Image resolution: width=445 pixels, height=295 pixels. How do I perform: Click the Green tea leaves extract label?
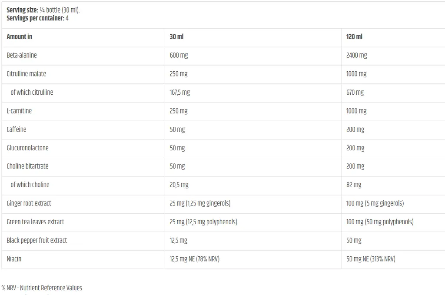click(x=35, y=222)
